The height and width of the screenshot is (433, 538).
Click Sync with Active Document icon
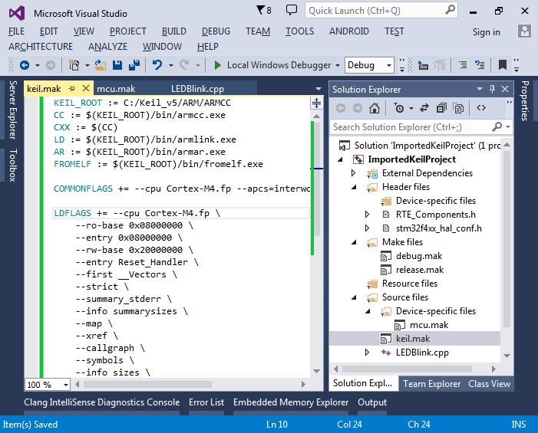click(x=423, y=108)
